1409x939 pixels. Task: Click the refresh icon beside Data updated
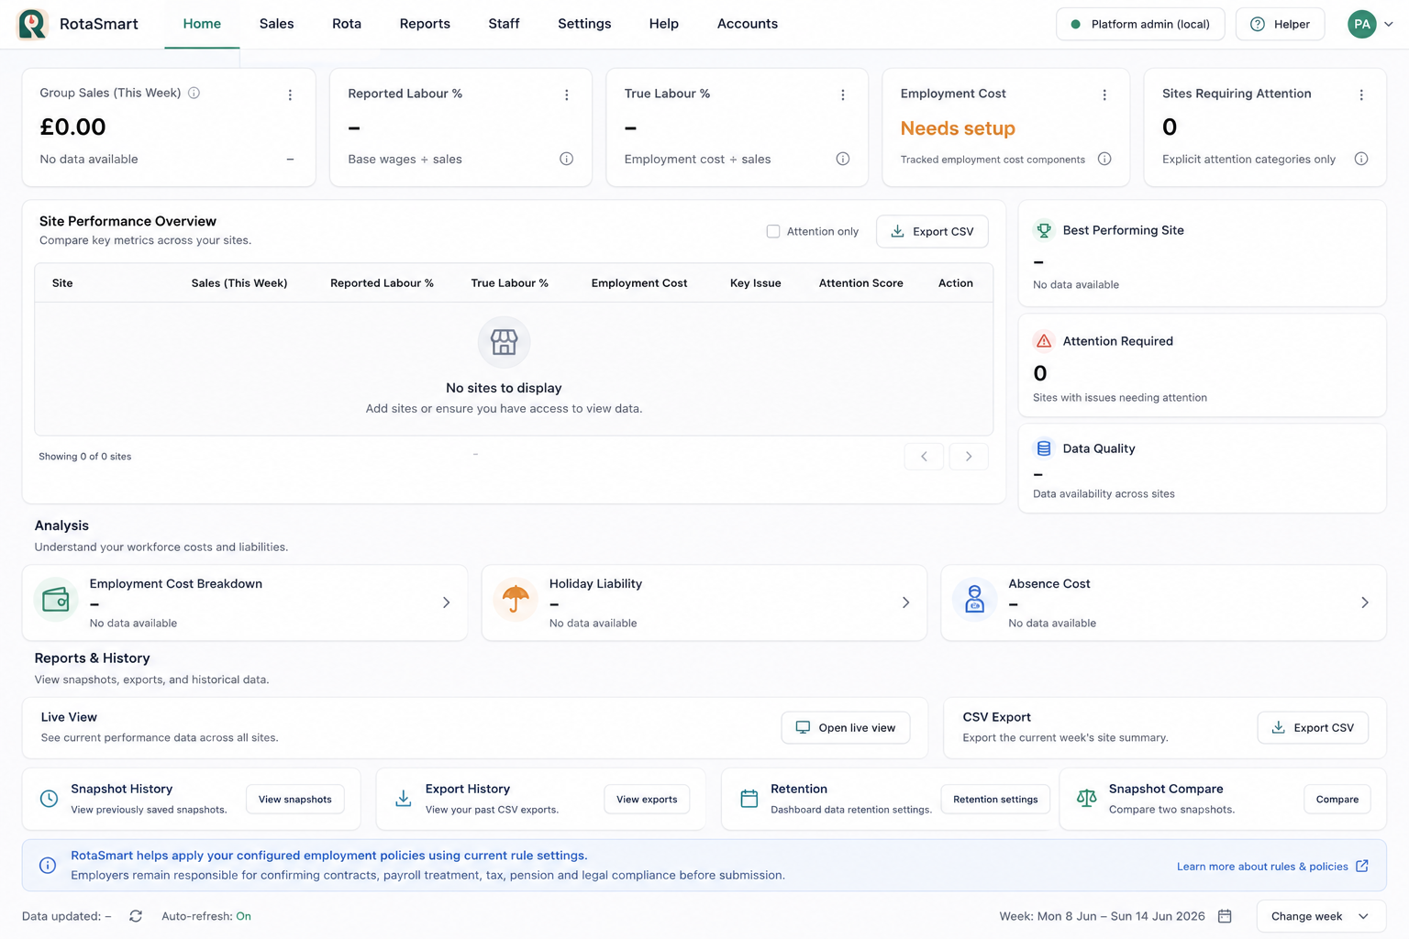(136, 916)
